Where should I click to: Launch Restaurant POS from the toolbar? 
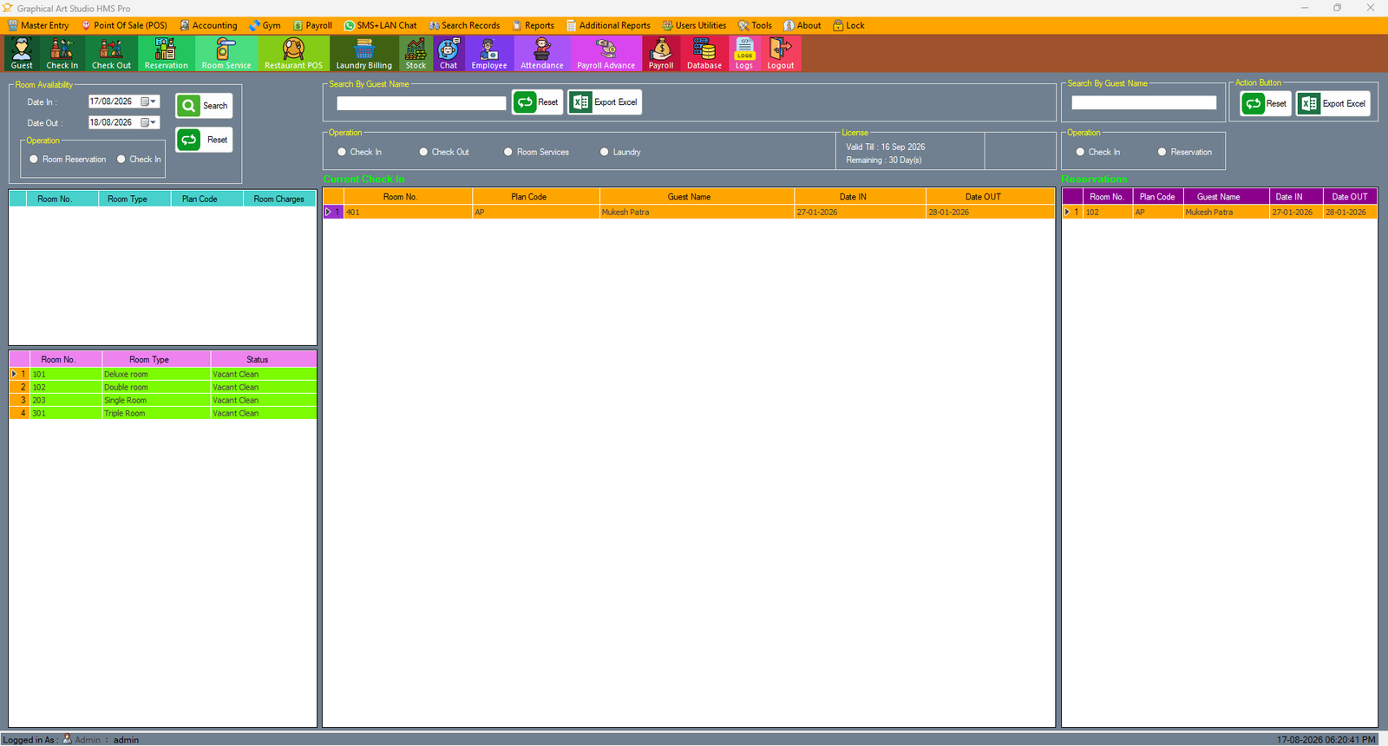coord(293,53)
